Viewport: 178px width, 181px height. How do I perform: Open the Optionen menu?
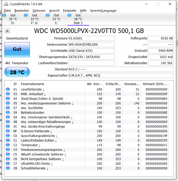39,11
